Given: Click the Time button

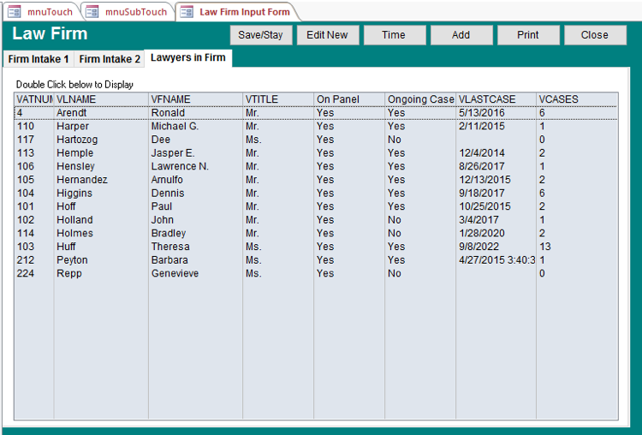Looking at the screenshot, I should click(x=394, y=35).
